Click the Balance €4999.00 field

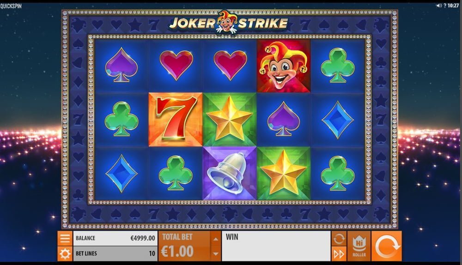[x=115, y=238]
